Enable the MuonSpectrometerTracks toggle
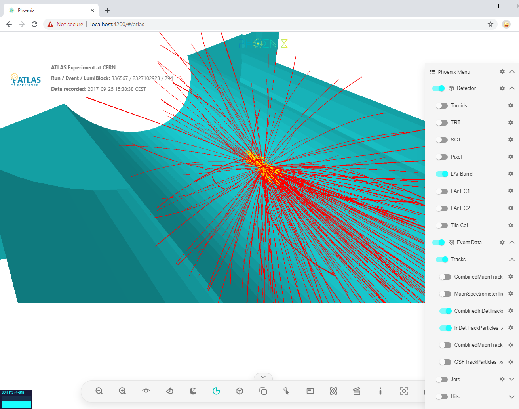The width and height of the screenshot is (519, 409). [x=445, y=294]
